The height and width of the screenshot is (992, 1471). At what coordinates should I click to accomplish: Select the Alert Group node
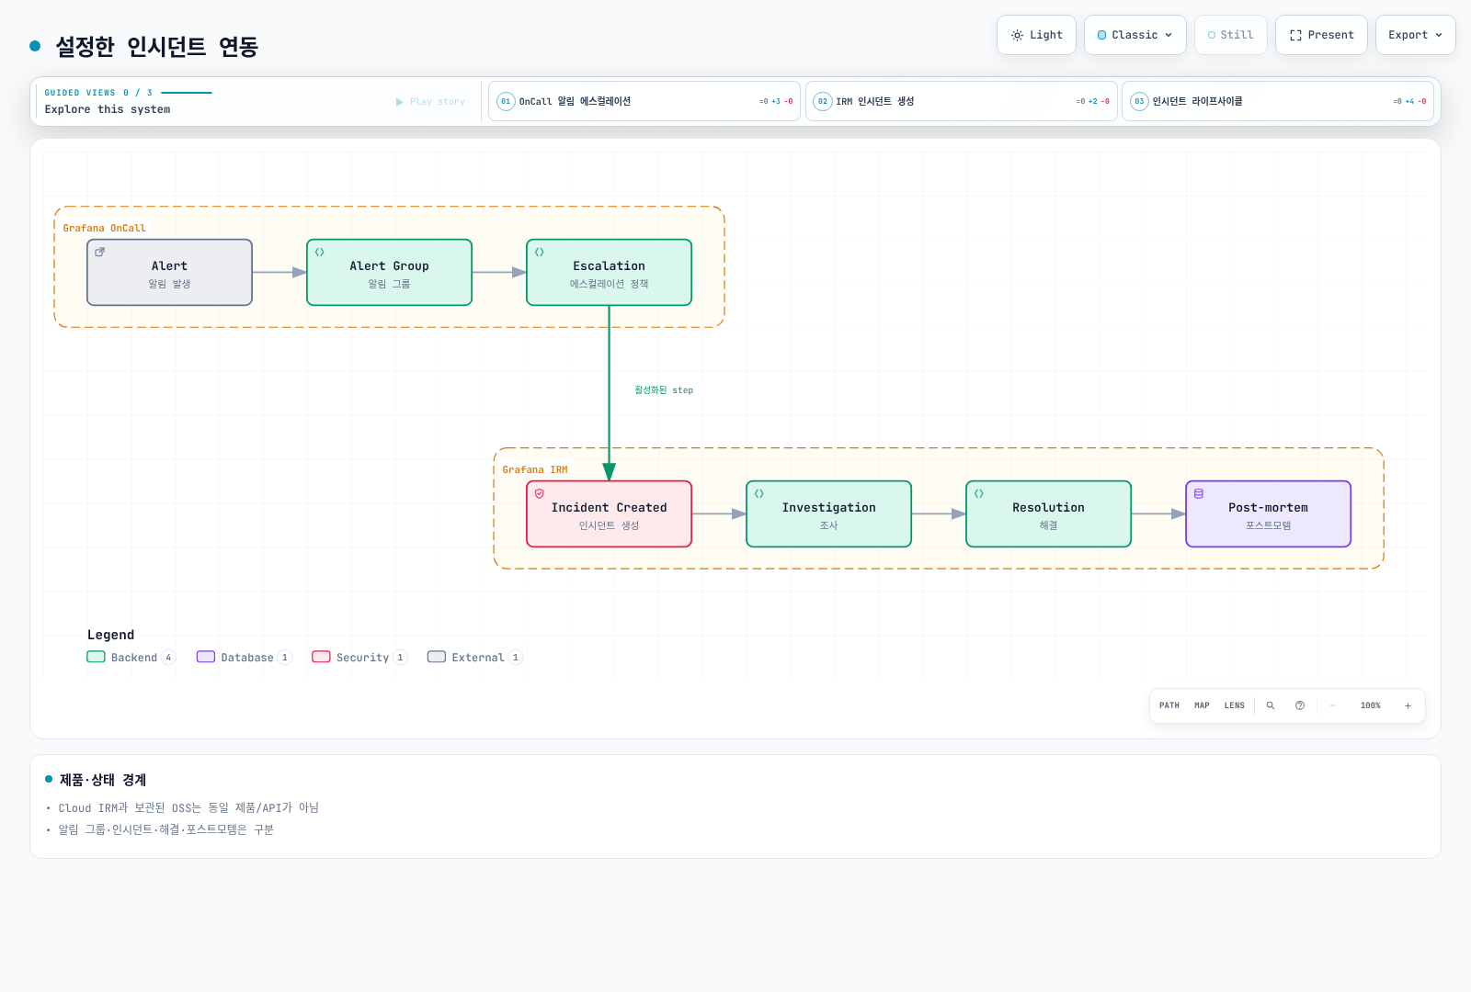coord(389,272)
